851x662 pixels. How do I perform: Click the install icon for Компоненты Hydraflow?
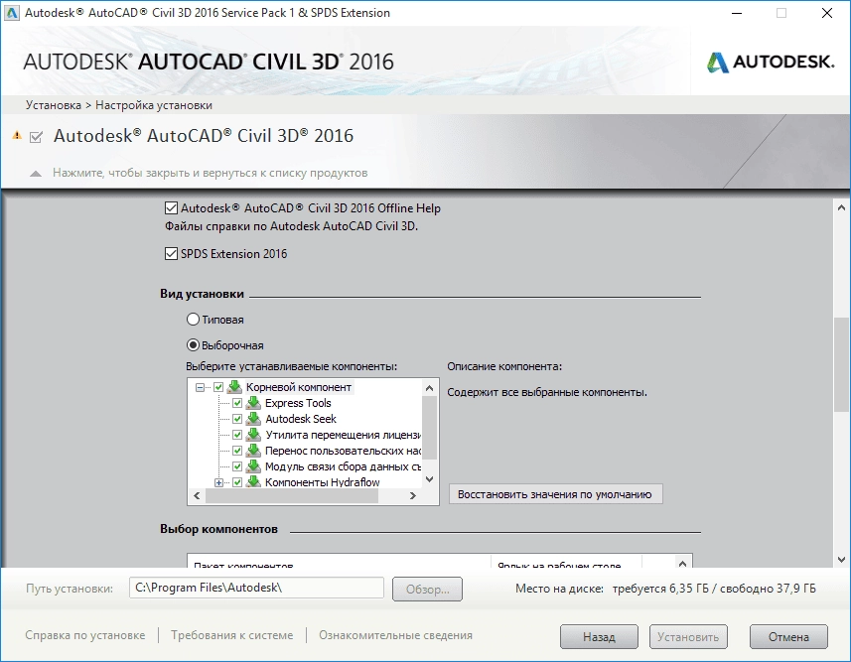(x=253, y=481)
